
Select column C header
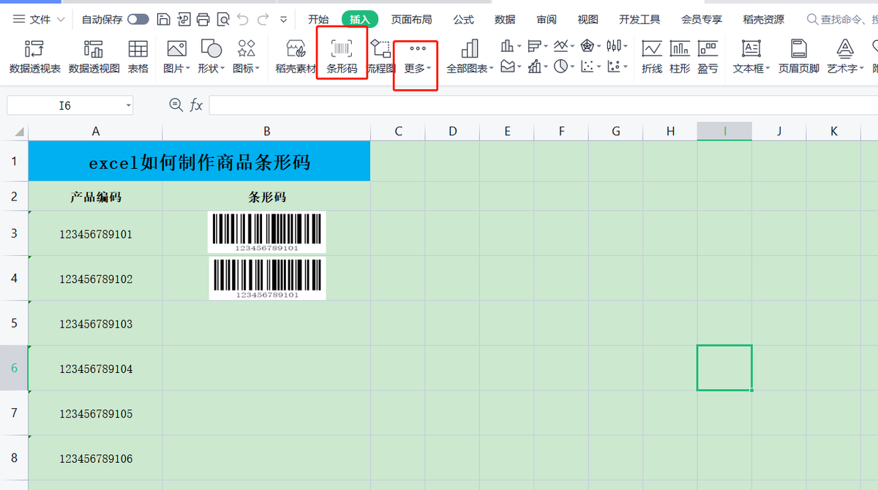[x=398, y=131]
